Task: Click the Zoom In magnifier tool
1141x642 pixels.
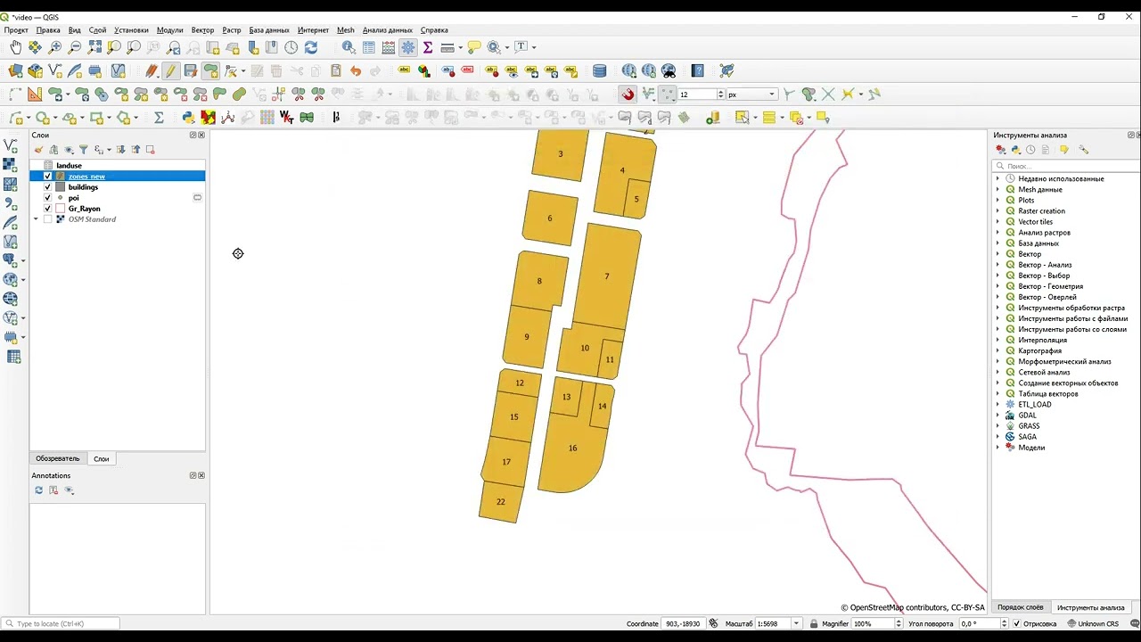Action: [x=55, y=47]
